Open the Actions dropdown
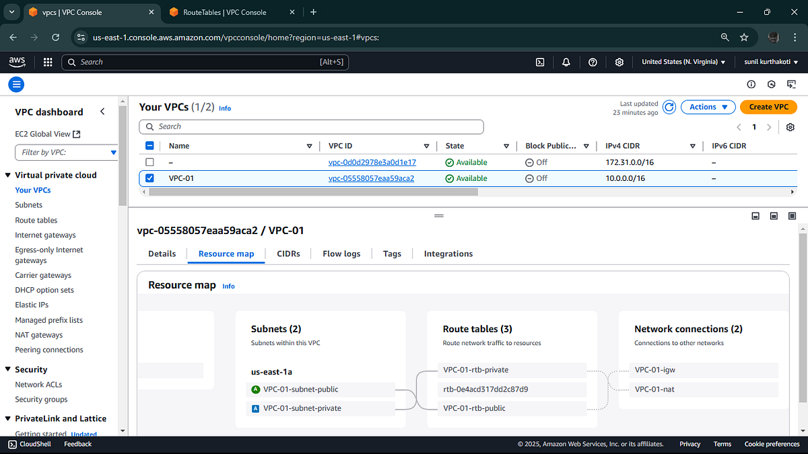This screenshot has width=808, height=454. point(708,106)
